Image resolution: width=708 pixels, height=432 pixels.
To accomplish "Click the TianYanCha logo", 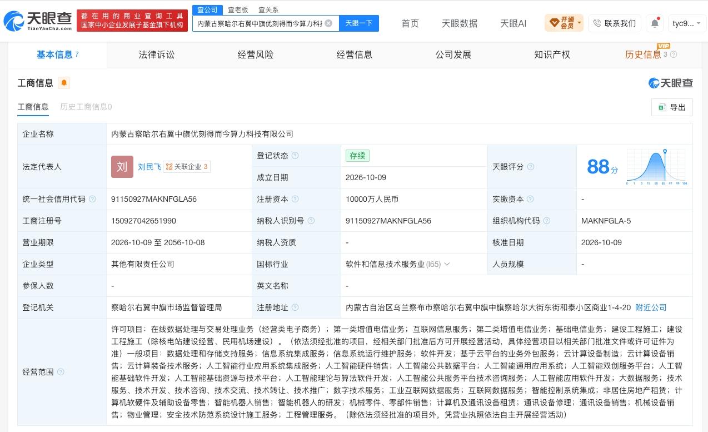I will pos(38,22).
